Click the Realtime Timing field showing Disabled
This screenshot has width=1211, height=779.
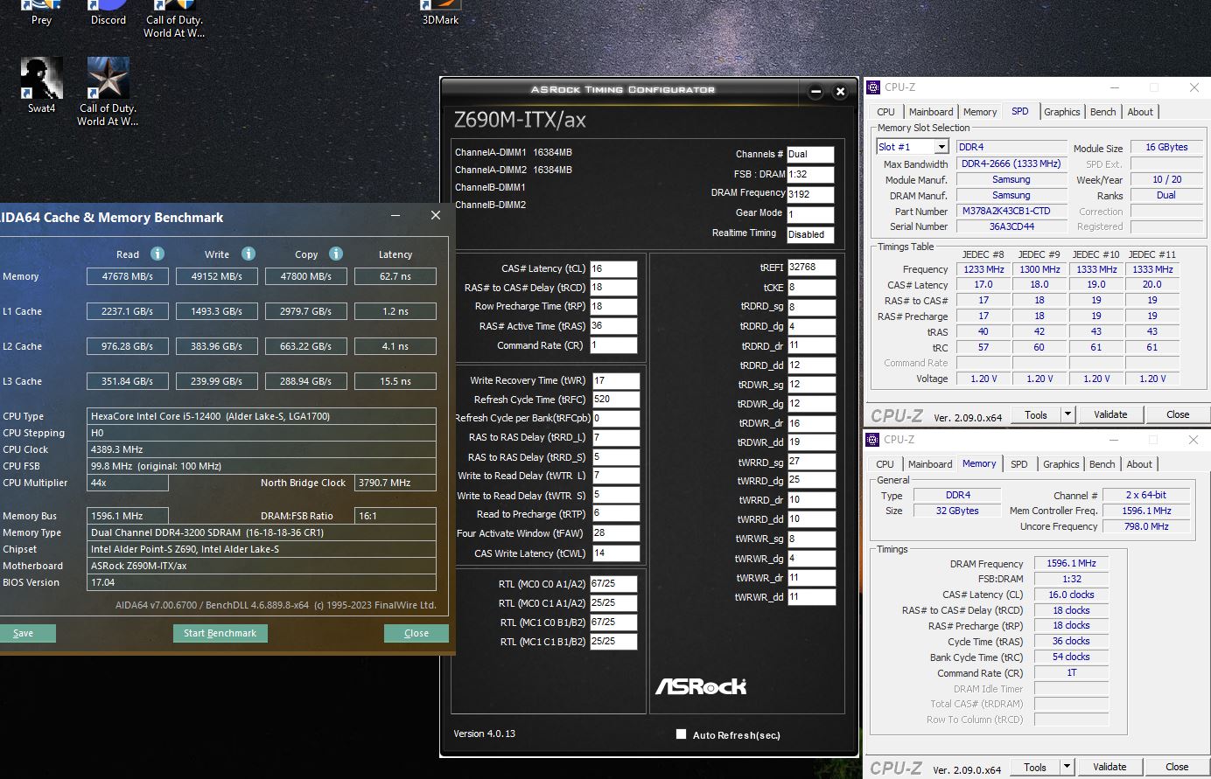tap(810, 234)
